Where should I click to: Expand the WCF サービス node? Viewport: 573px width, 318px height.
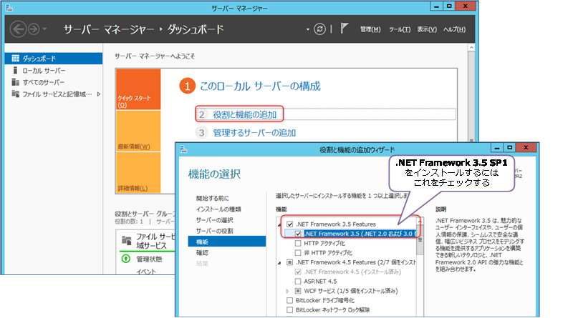tap(288, 291)
